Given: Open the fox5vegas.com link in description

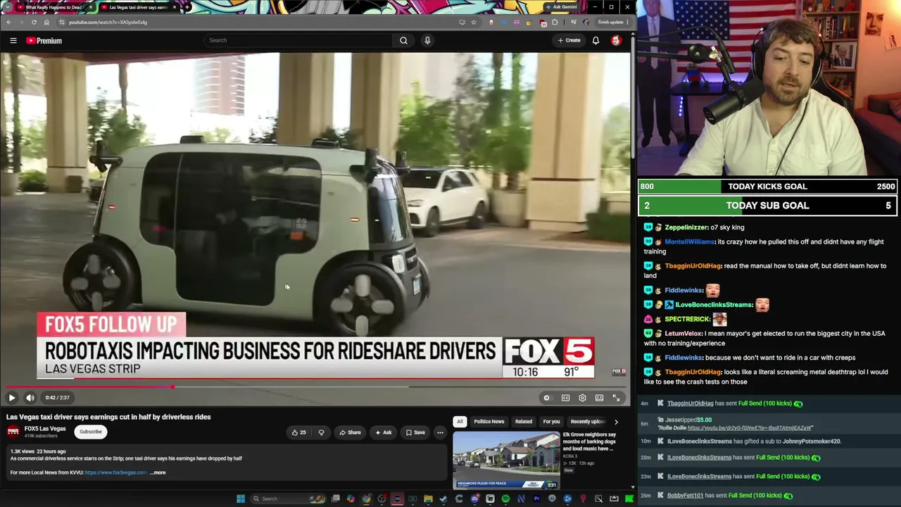Looking at the screenshot, I should (x=115, y=472).
